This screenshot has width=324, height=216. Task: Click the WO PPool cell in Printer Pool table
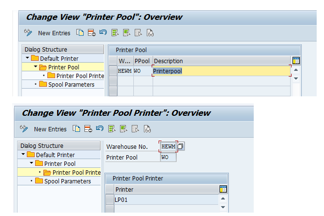click(143, 71)
